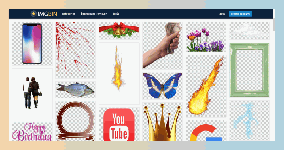Open the flaming fireball image

206,86
